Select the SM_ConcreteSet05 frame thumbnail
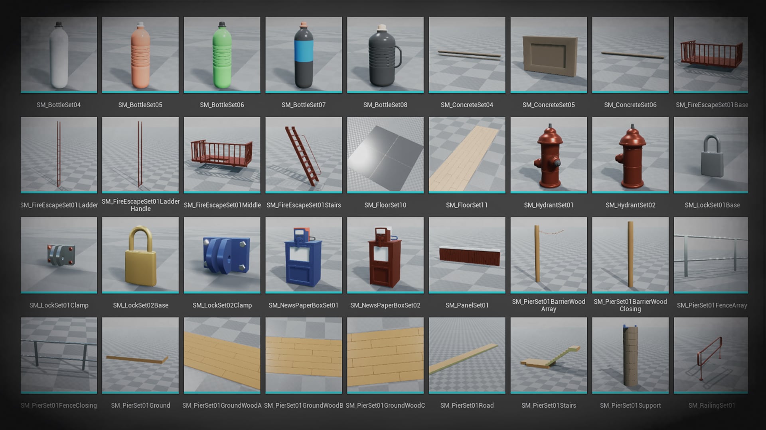 pyautogui.click(x=549, y=55)
